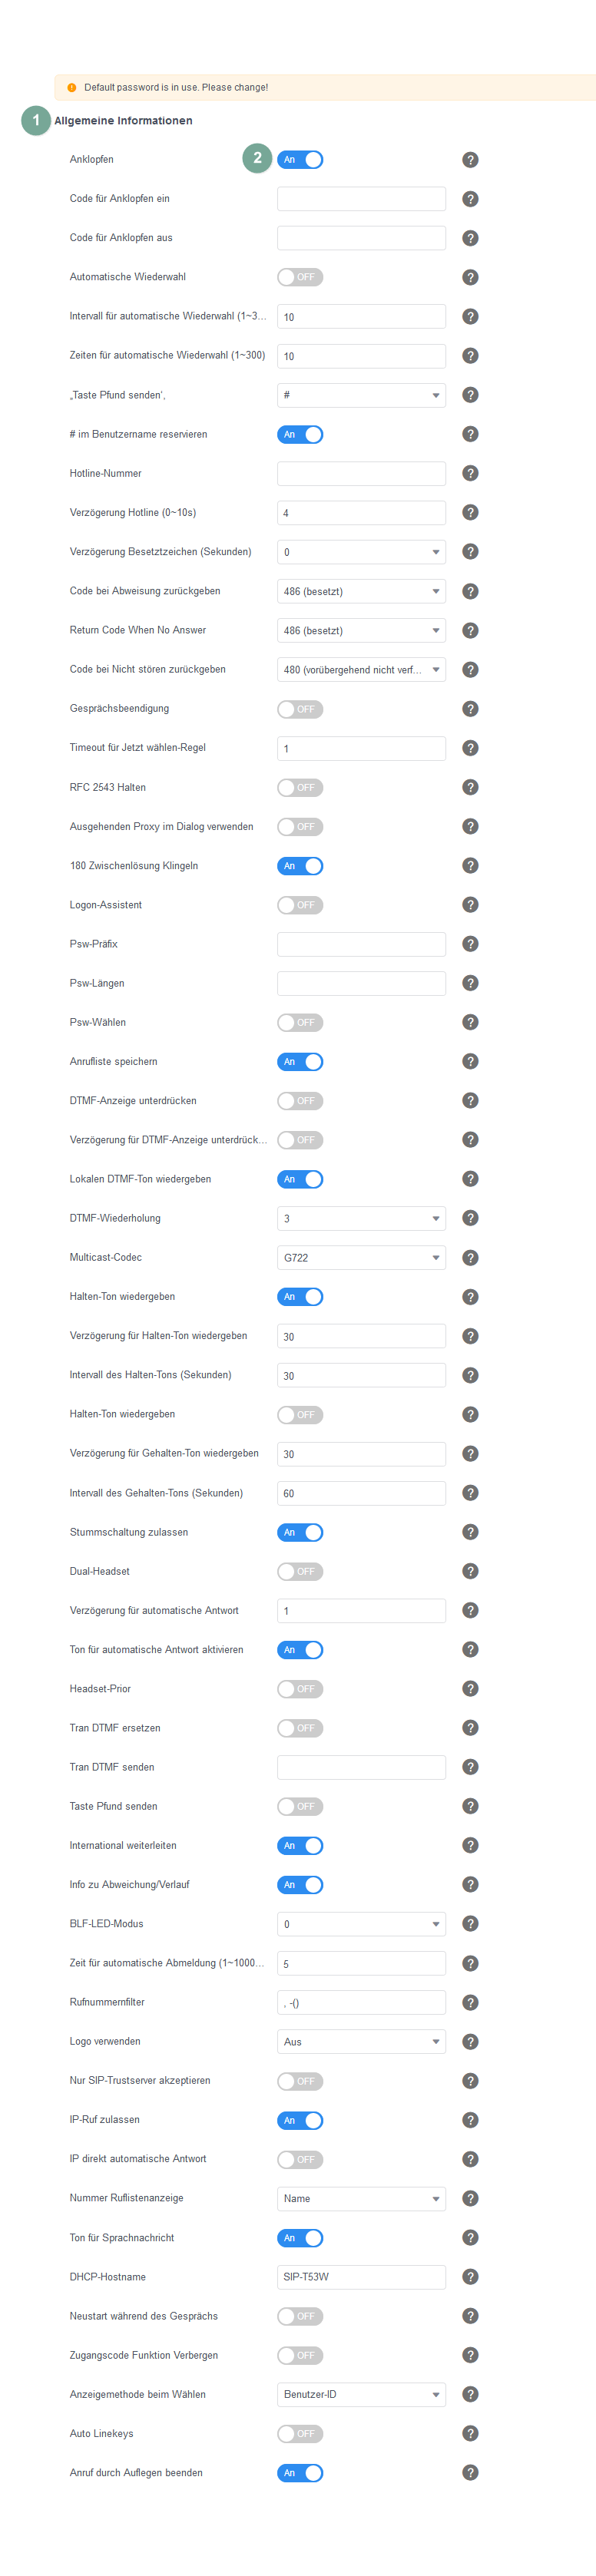This screenshot has height=2576, width=596.
Task: Enable the Gesprächsbeendigung switch
Action: [x=300, y=709]
